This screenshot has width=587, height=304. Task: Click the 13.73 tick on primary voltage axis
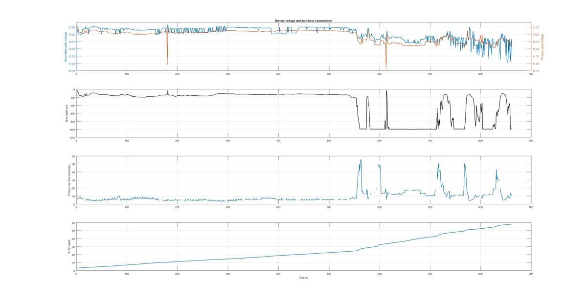[x=535, y=27]
